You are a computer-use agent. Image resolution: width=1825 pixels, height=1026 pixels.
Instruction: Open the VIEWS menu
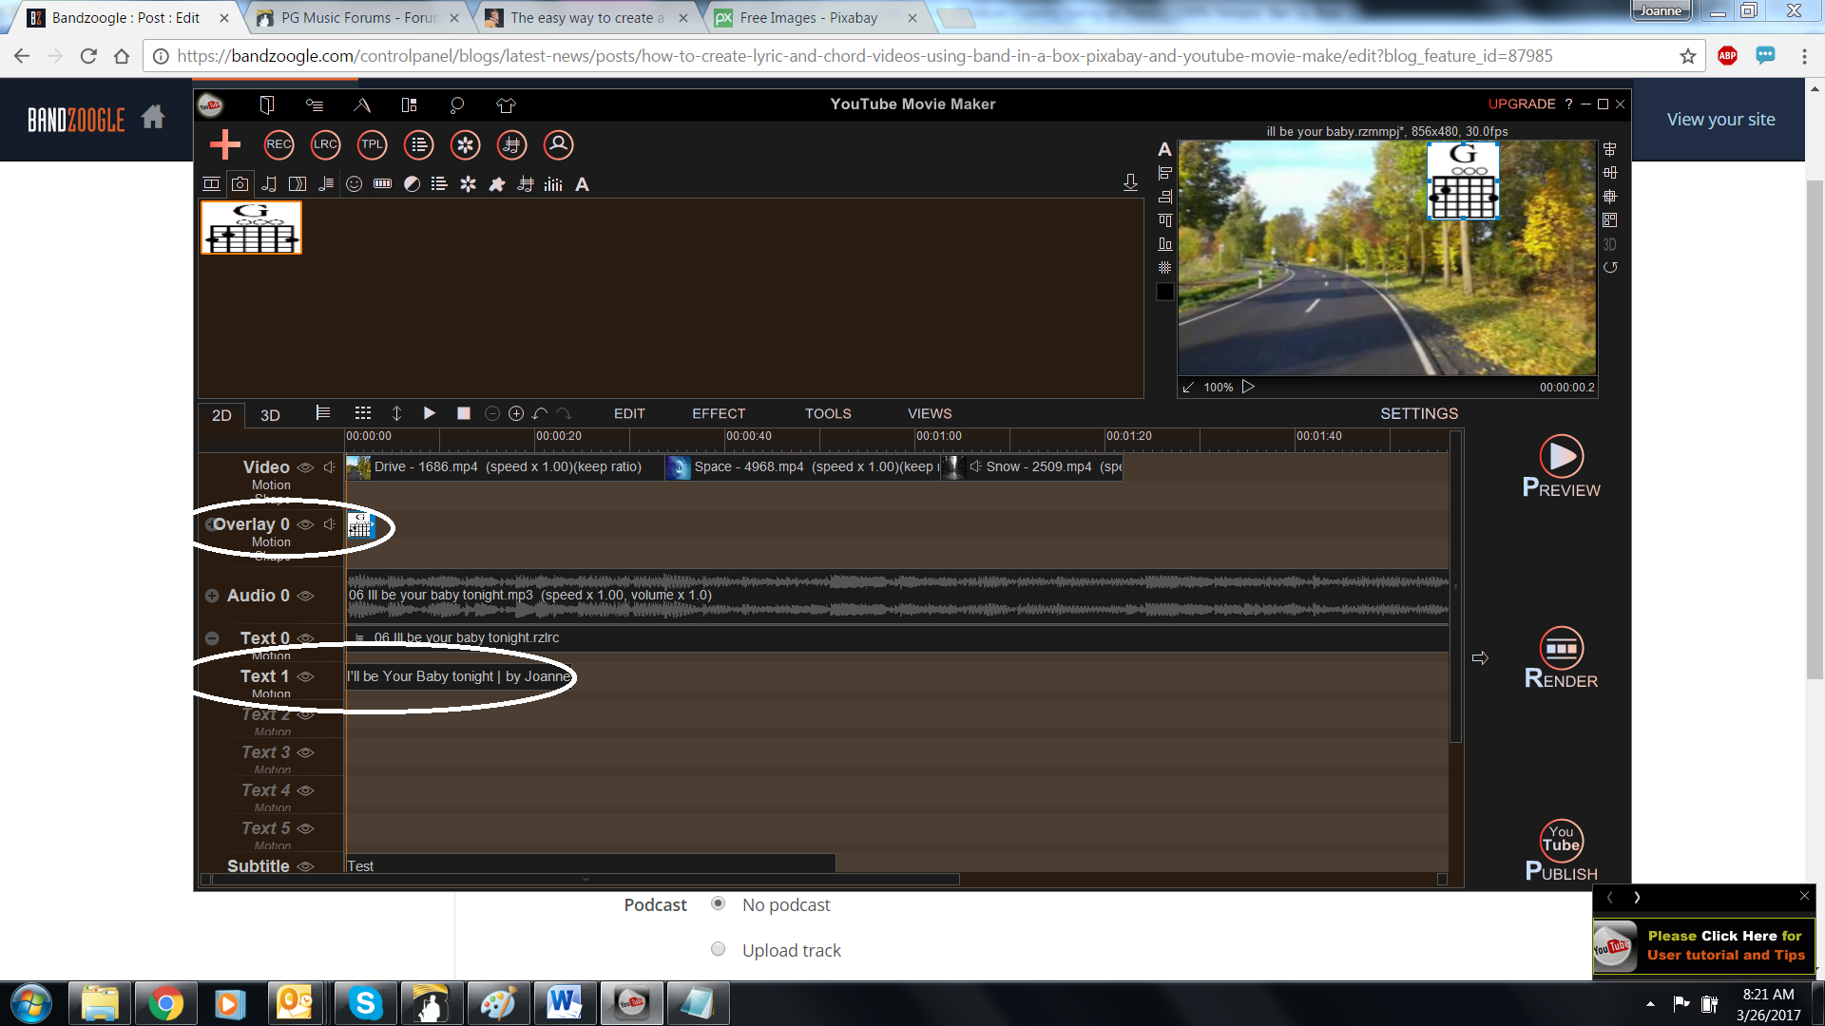pos(930,413)
